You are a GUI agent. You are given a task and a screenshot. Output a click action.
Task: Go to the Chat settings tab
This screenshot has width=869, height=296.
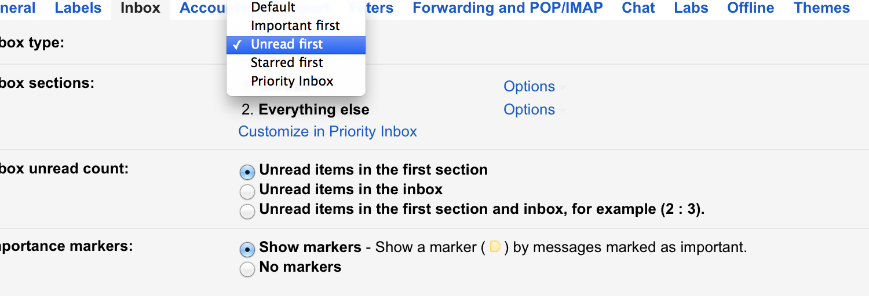click(x=638, y=8)
